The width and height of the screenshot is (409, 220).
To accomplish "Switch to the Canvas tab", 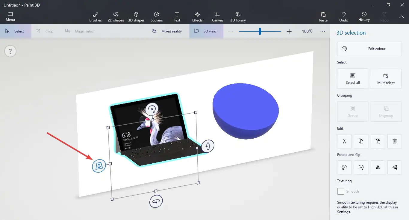I will click(218, 17).
